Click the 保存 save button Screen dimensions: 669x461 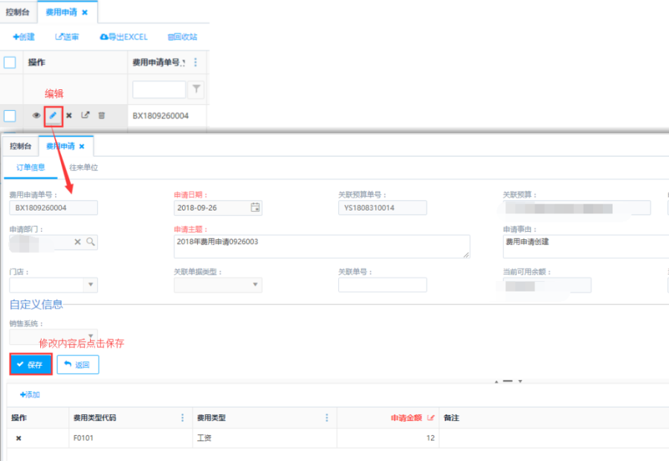[x=30, y=364]
